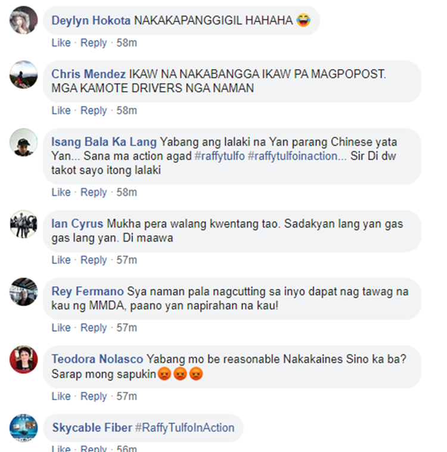Follow the #RaffyTulfoInAction hashtag from Skycable Fiber
The width and height of the screenshot is (447, 452).
[185, 428]
